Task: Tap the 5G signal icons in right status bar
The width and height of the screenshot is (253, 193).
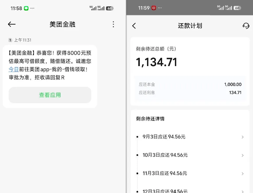Action: (x=224, y=8)
